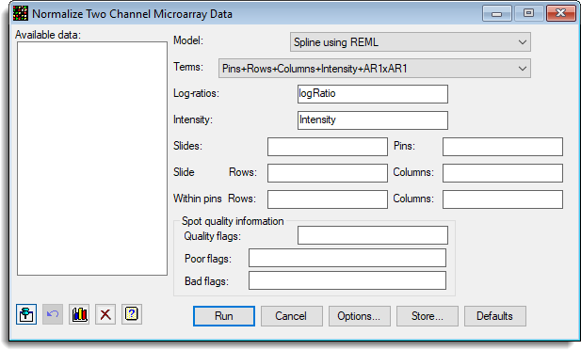
Task: Open help with question mark icon
Action: point(132,314)
